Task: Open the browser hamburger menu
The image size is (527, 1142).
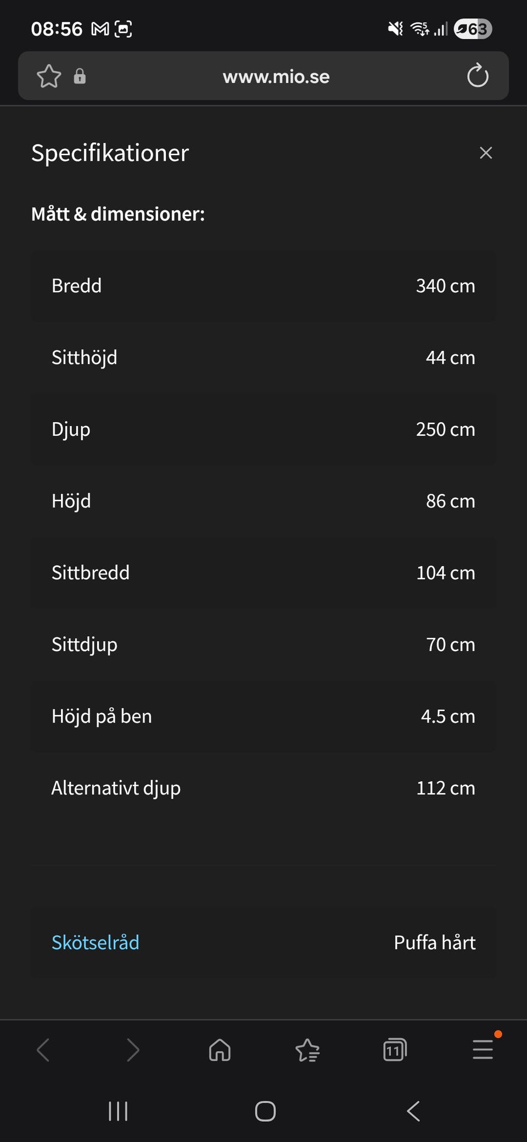Action: tap(483, 1050)
